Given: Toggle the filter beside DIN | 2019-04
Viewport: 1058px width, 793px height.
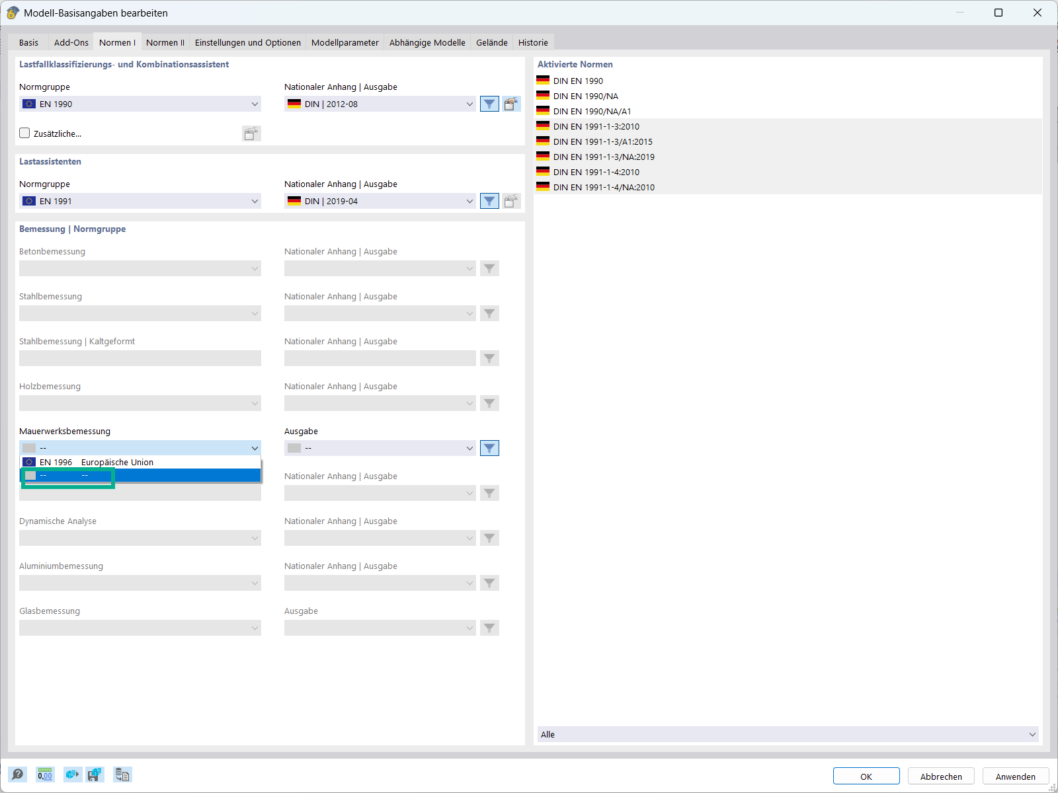Looking at the screenshot, I should pyautogui.click(x=489, y=201).
